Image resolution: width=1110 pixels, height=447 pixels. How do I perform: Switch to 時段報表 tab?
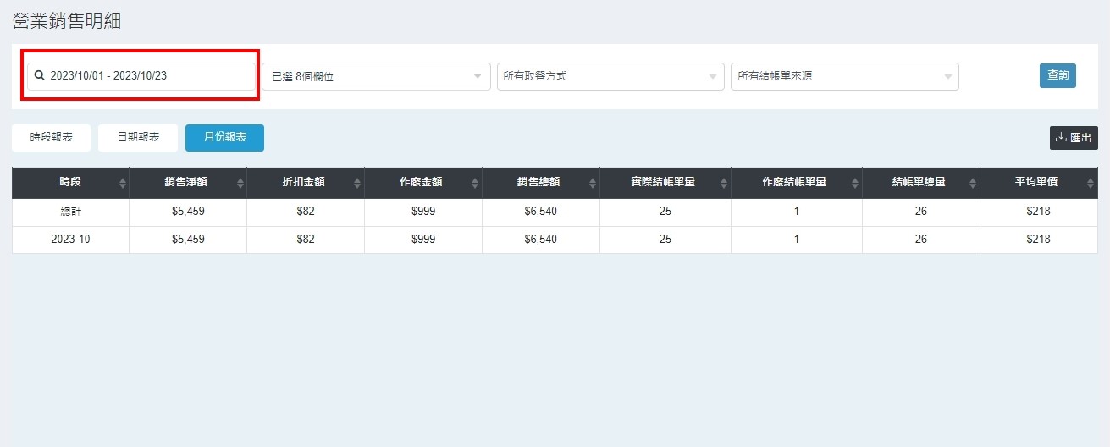[52, 137]
